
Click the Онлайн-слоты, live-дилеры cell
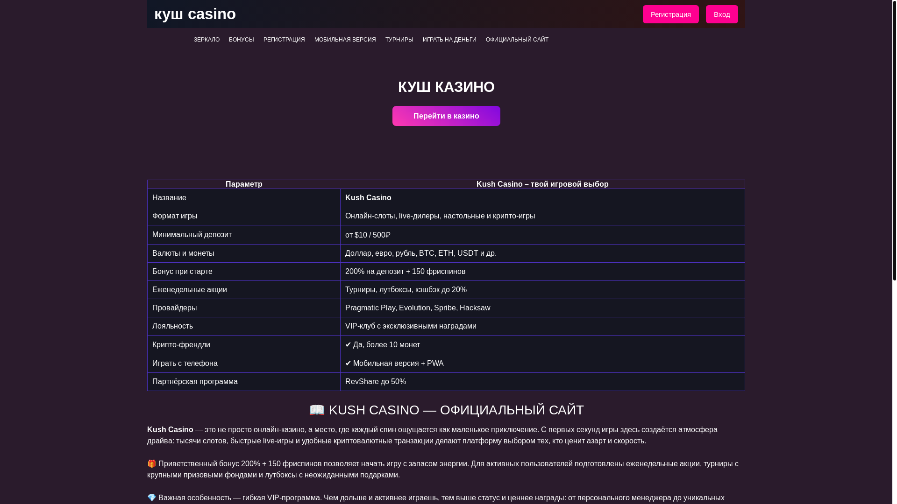pyautogui.click(x=542, y=216)
